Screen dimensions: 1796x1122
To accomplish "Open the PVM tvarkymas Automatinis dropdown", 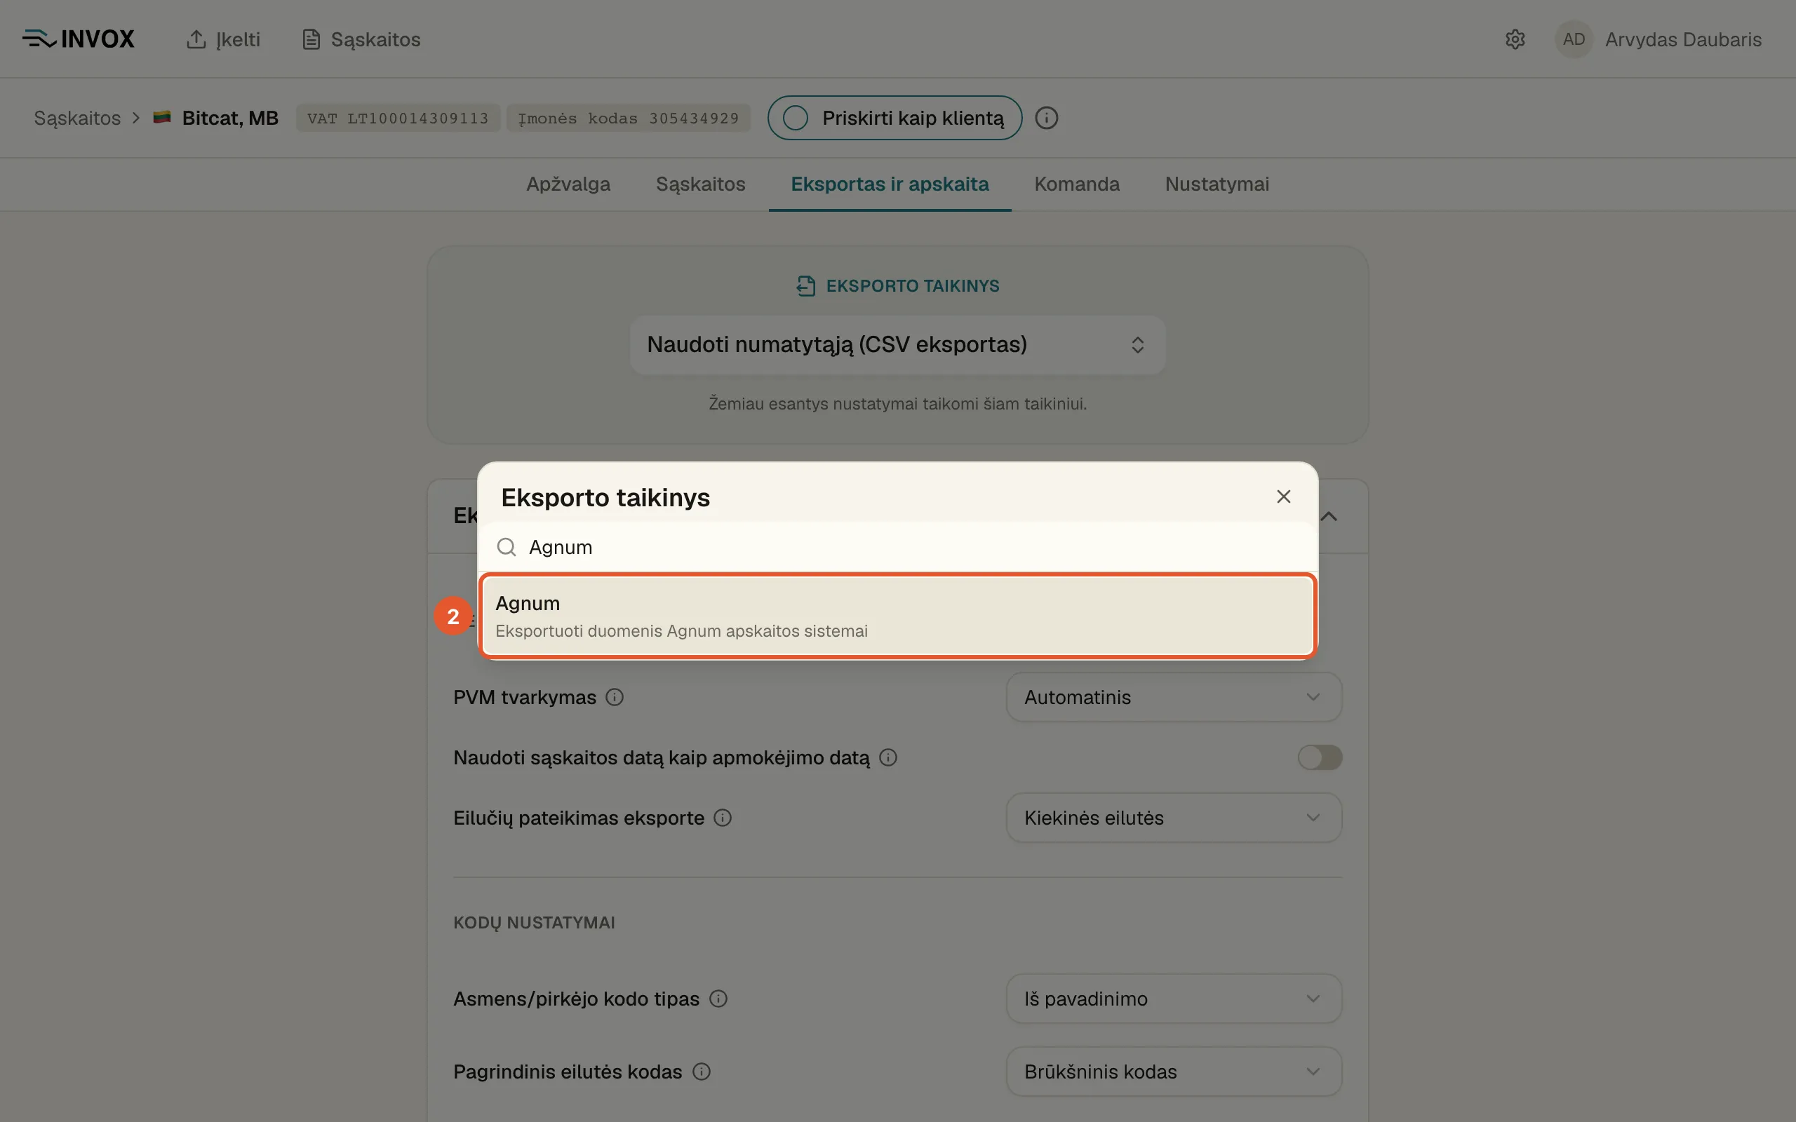I will coord(1173,698).
